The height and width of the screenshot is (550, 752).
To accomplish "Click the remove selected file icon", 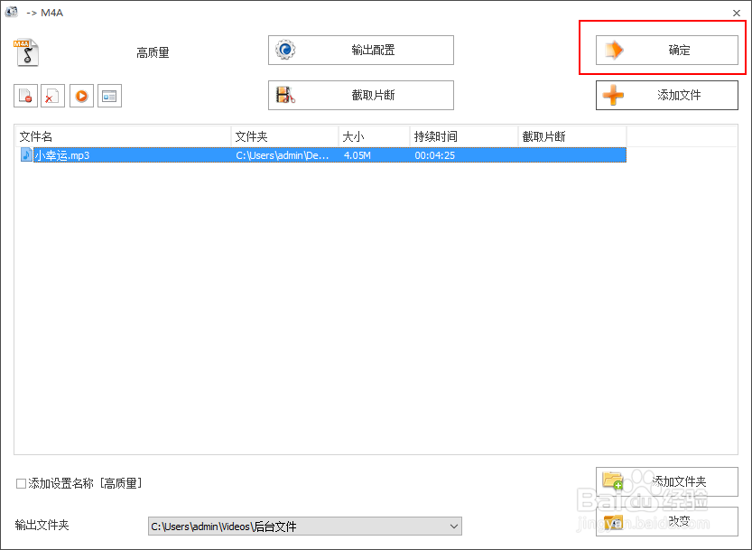I will (25, 96).
